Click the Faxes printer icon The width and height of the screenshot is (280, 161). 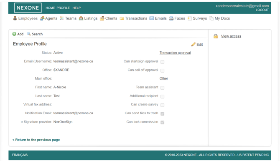171,18
